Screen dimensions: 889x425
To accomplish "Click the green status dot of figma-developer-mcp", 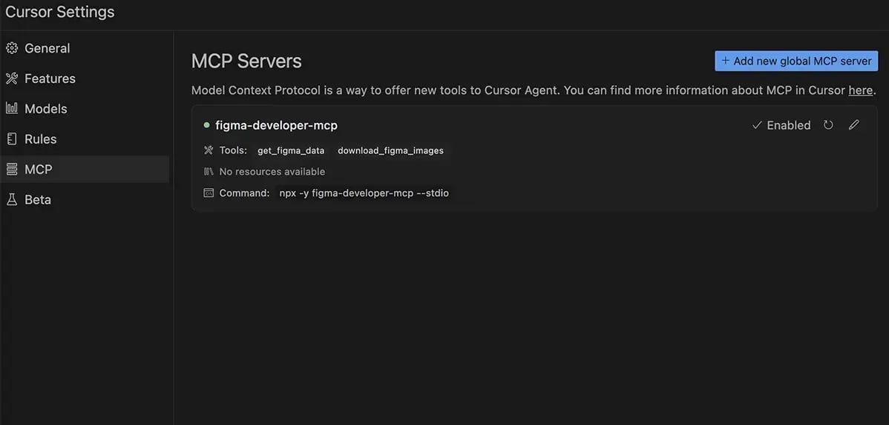I will (x=206, y=125).
